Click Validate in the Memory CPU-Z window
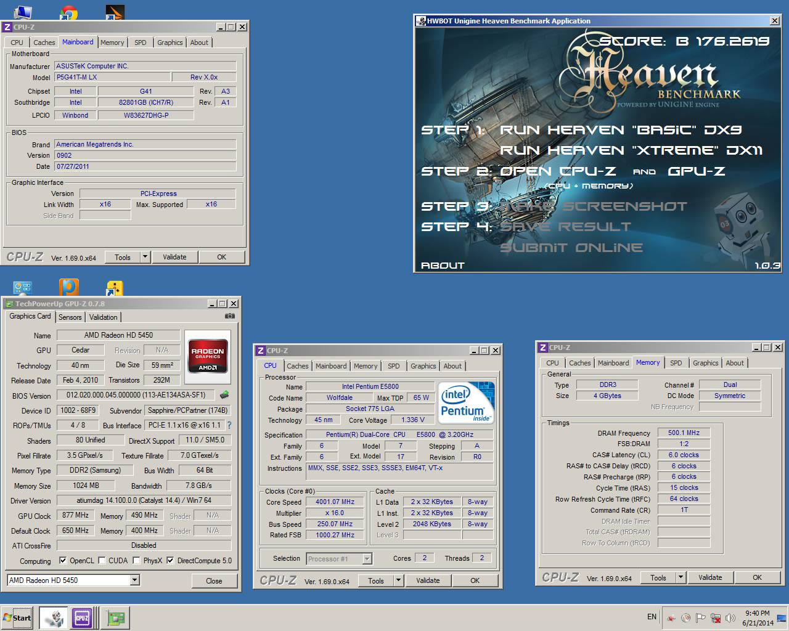The image size is (789, 631). [710, 577]
